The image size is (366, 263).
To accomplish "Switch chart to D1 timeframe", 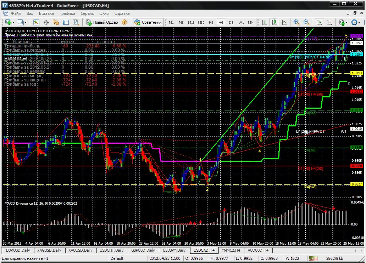I will click(x=231, y=23).
